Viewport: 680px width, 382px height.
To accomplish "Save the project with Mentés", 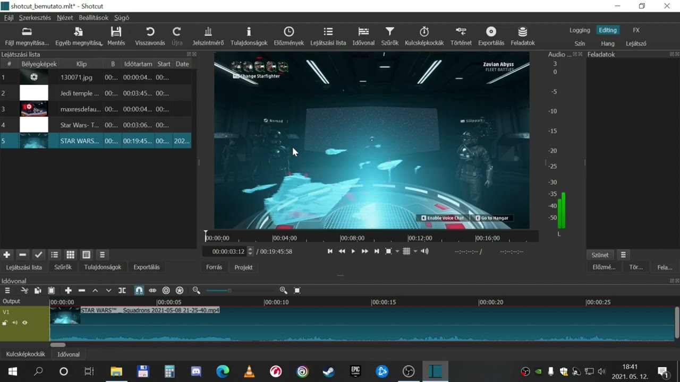I will pos(116,36).
